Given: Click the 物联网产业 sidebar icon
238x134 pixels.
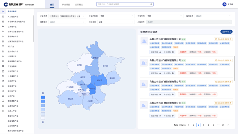Looking at the screenshot, I should (3, 56).
